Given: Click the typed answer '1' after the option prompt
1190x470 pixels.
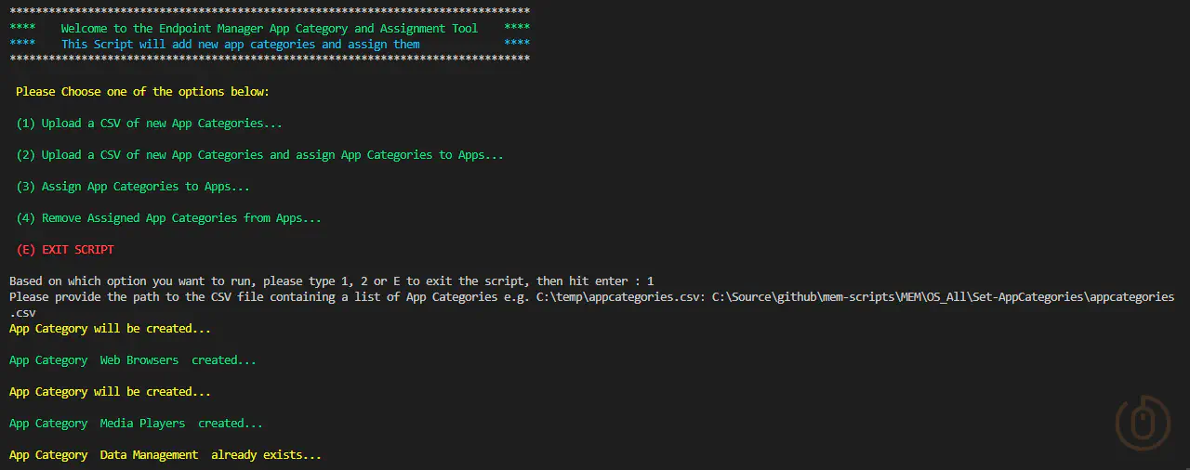Looking at the screenshot, I should coord(651,281).
